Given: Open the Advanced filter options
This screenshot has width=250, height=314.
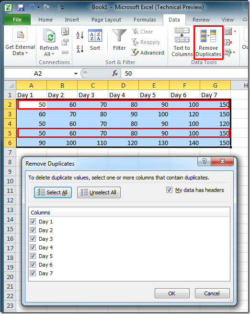Looking at the screenshot, I should (x=148, y=53).
